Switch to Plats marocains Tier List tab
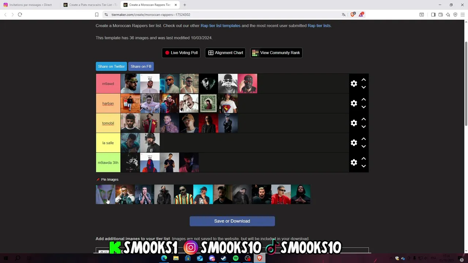This screenshot has width=468, height=263. 90,5
